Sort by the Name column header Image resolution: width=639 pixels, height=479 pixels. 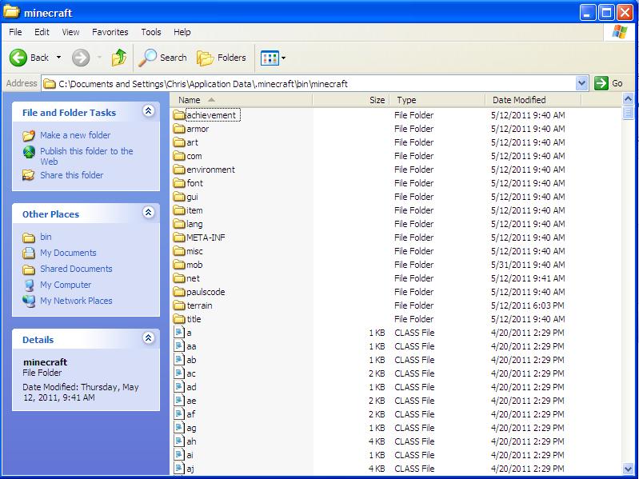[242, 100]
